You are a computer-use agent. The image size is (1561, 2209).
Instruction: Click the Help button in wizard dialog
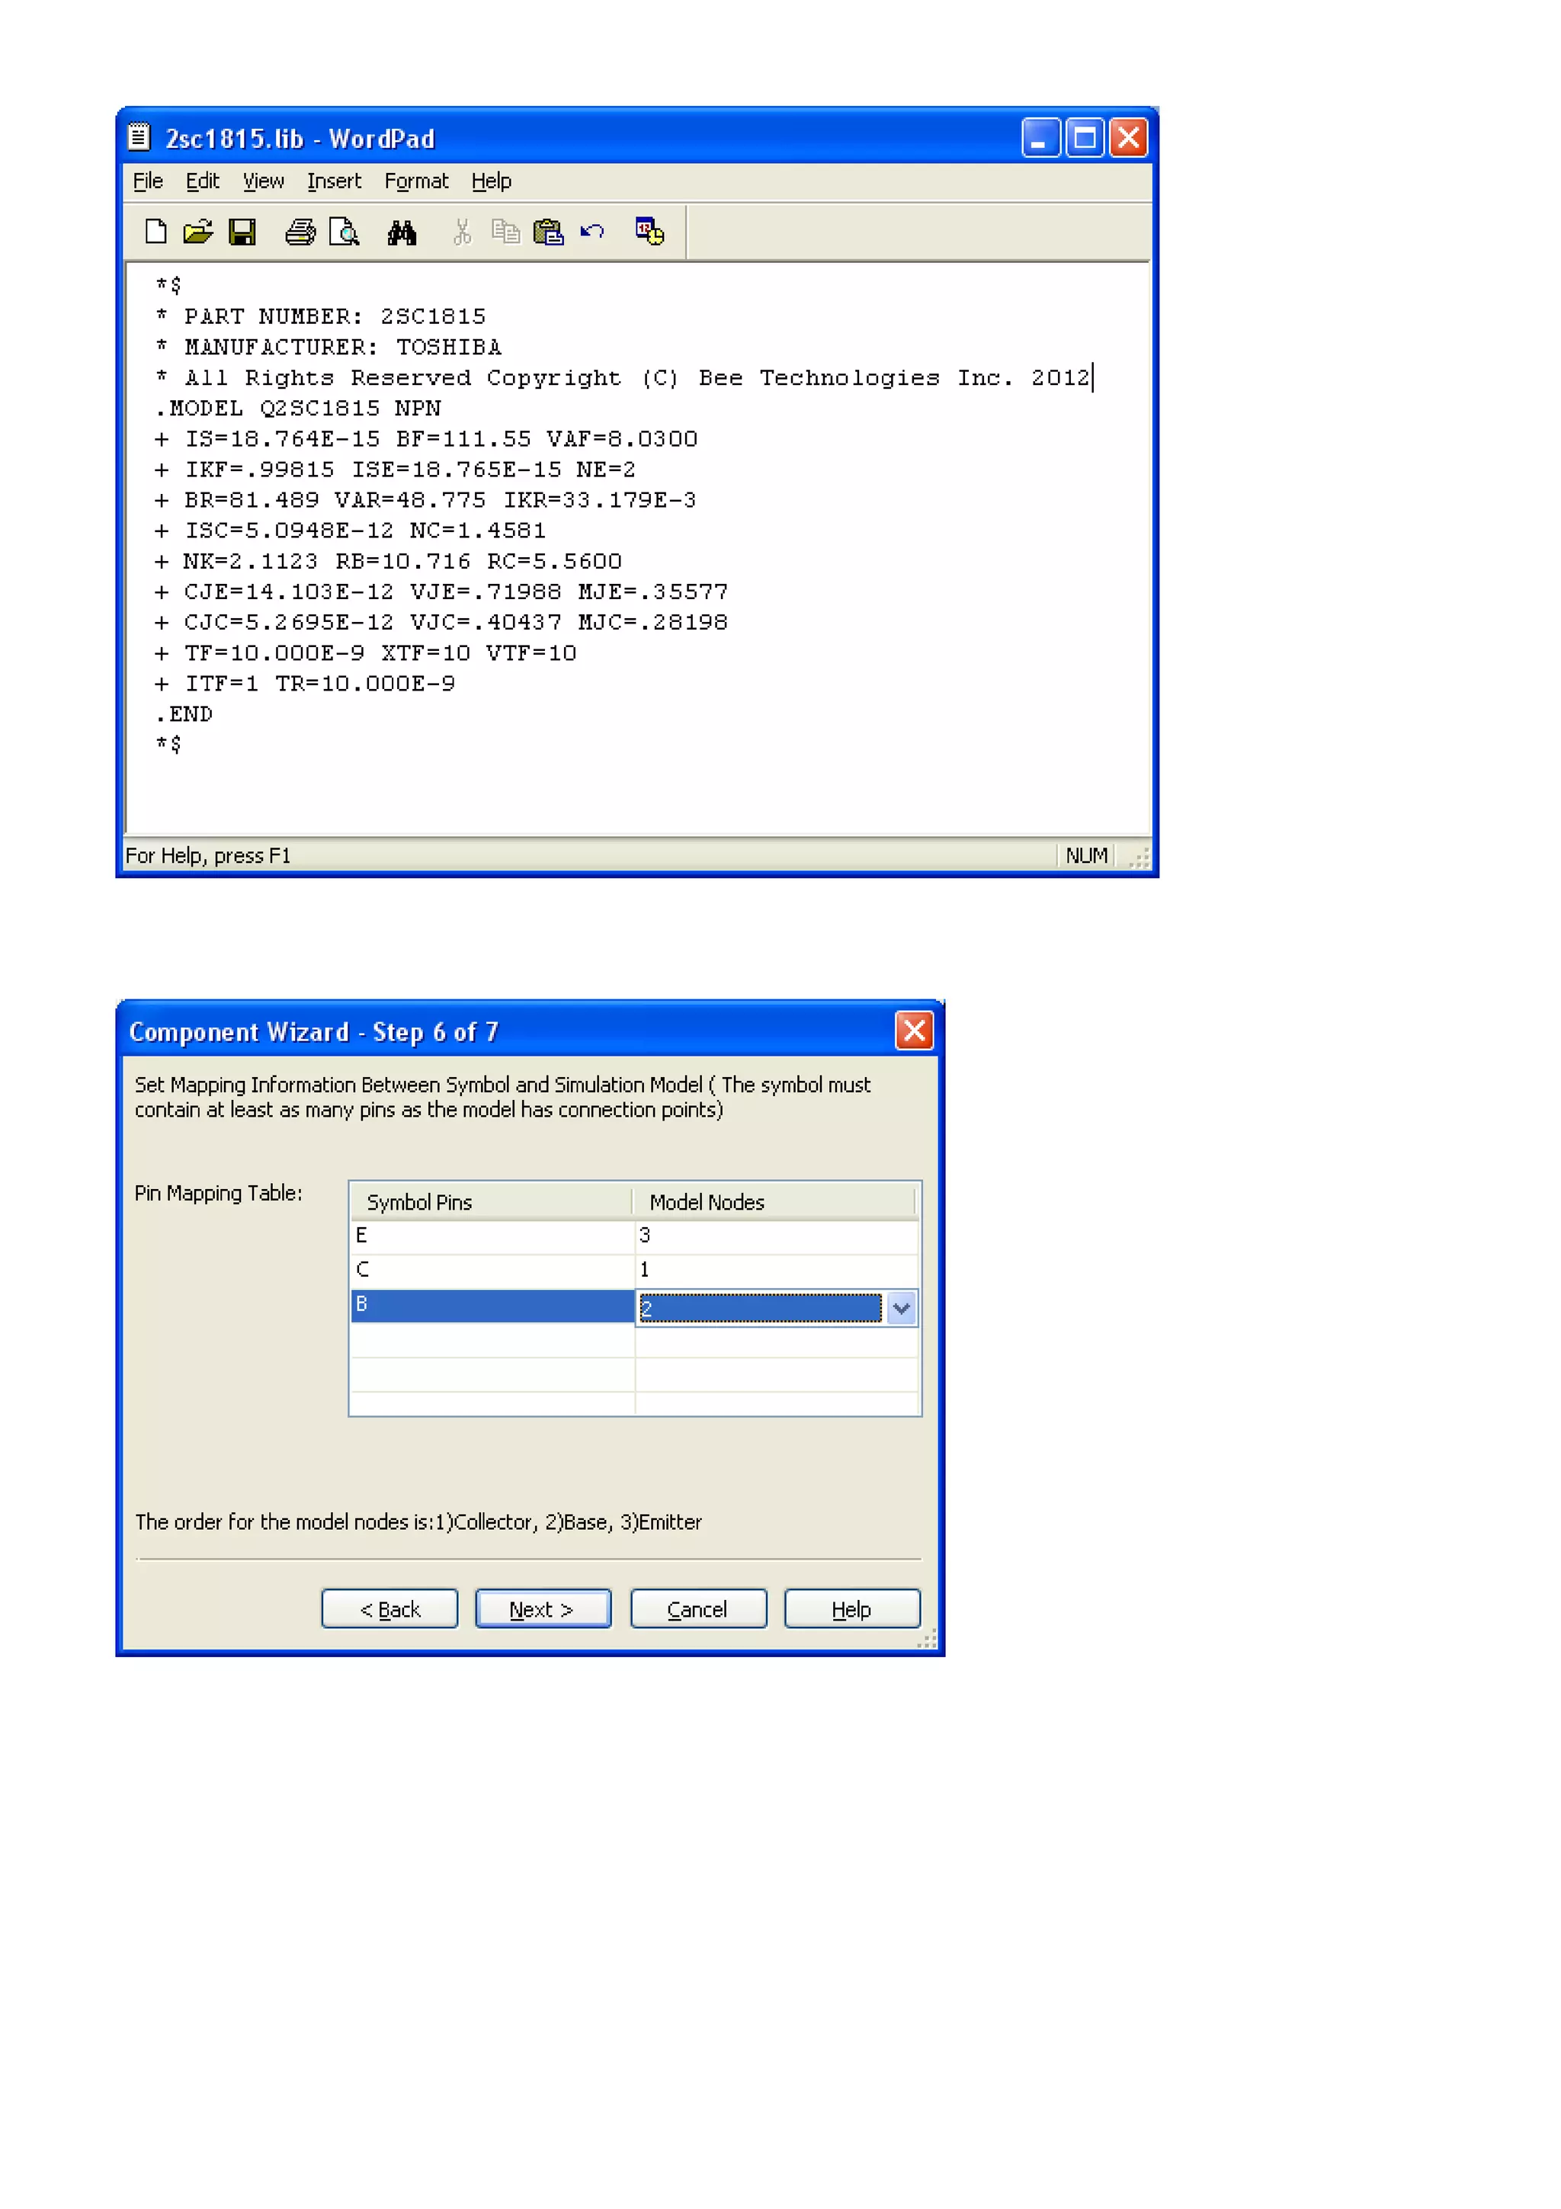851,1608
